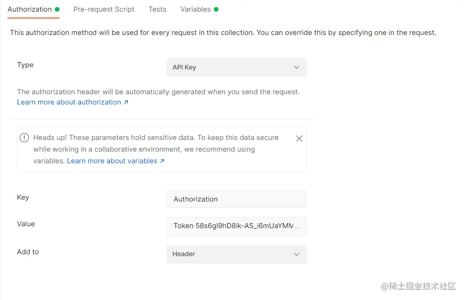Click the green status dot beside Variables
Viewport: 465px width, 300px height.
[216, 9]
